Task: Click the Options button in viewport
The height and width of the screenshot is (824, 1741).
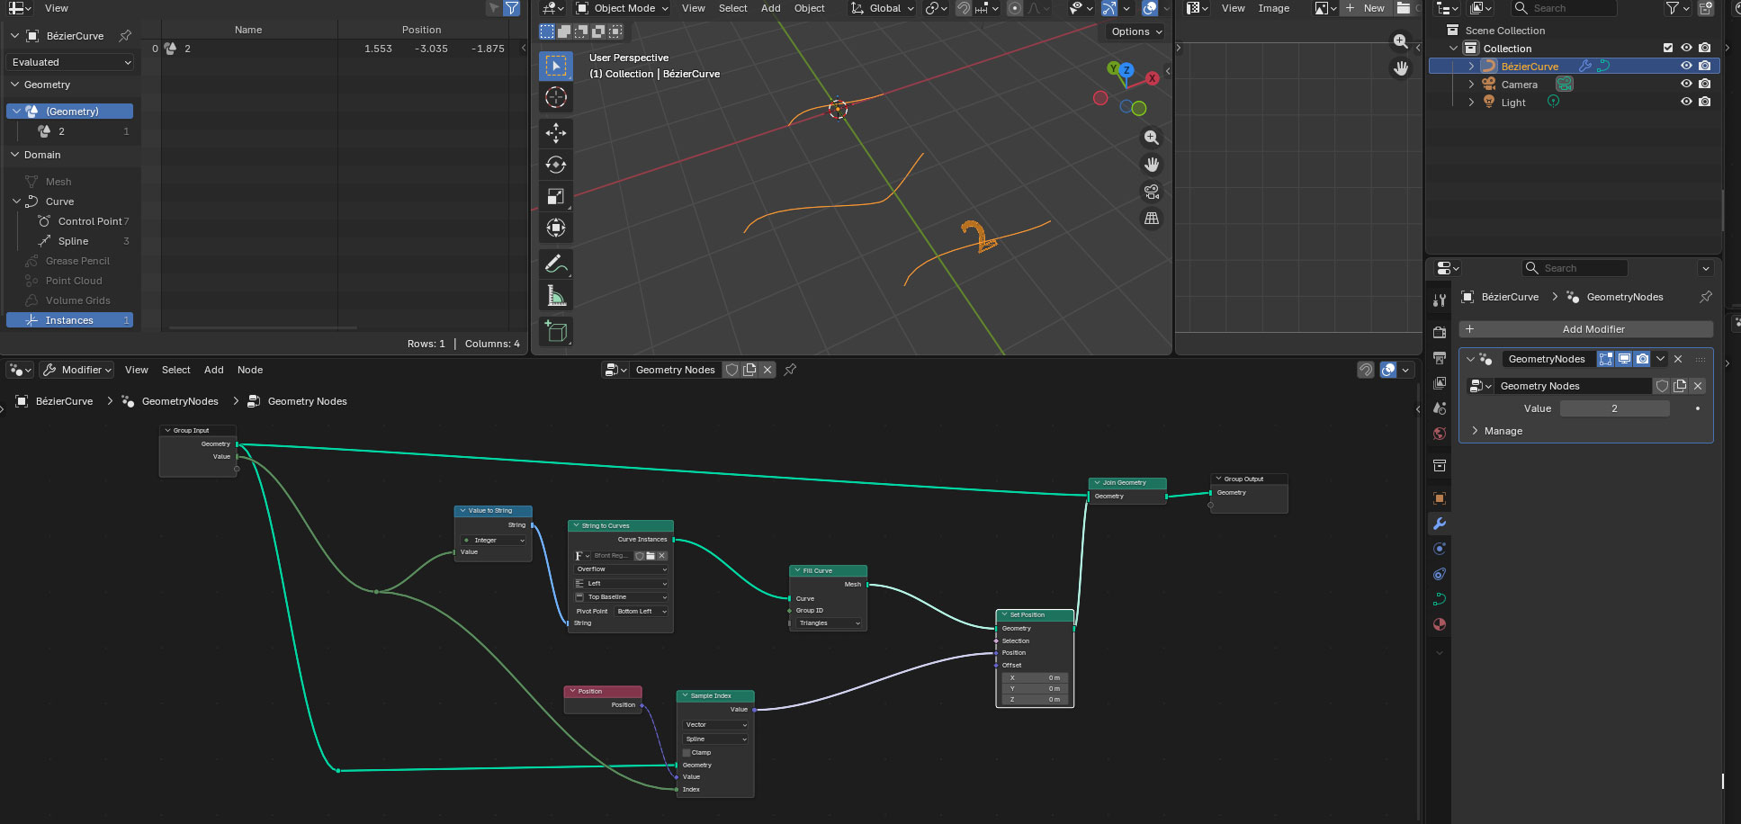Action: point(1136,31)
